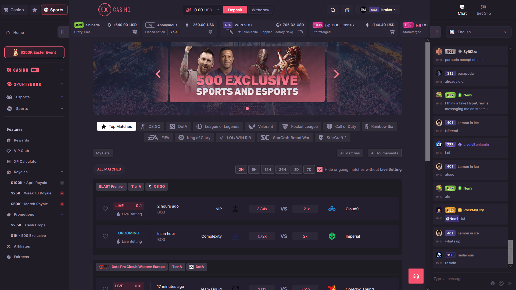The image size is (516, 290).
Task: Bet on NIP at 3.84x odds
Action: click(x=262, y=209)
